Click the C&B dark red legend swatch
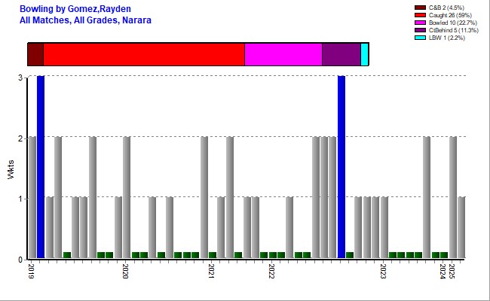 coord(420,8)
